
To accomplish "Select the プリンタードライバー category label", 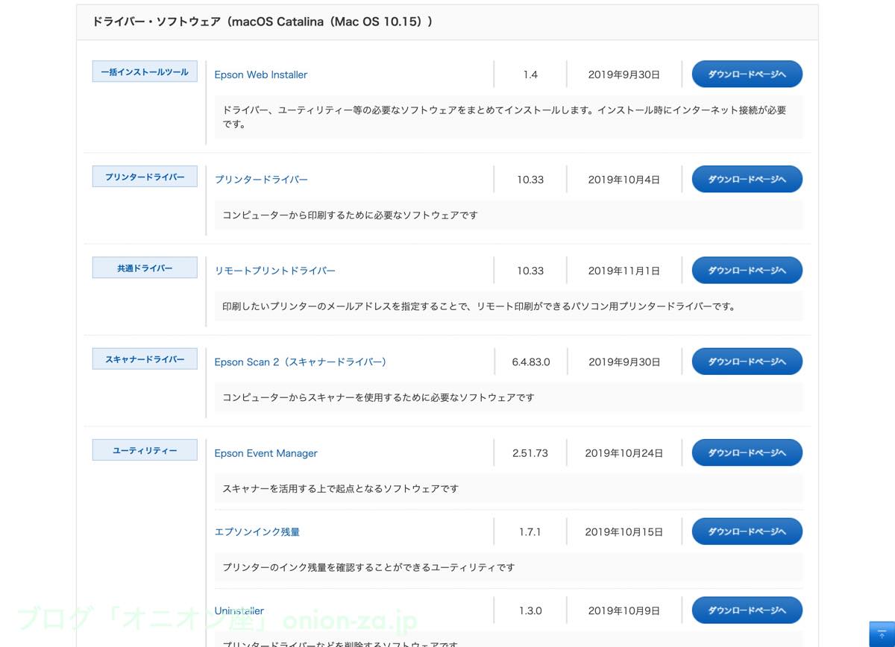I will point(145,177).
